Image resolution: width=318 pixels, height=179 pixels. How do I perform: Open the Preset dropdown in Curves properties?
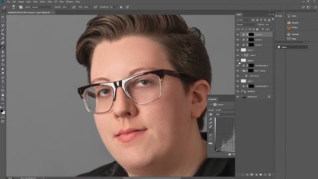click(225, 110)
